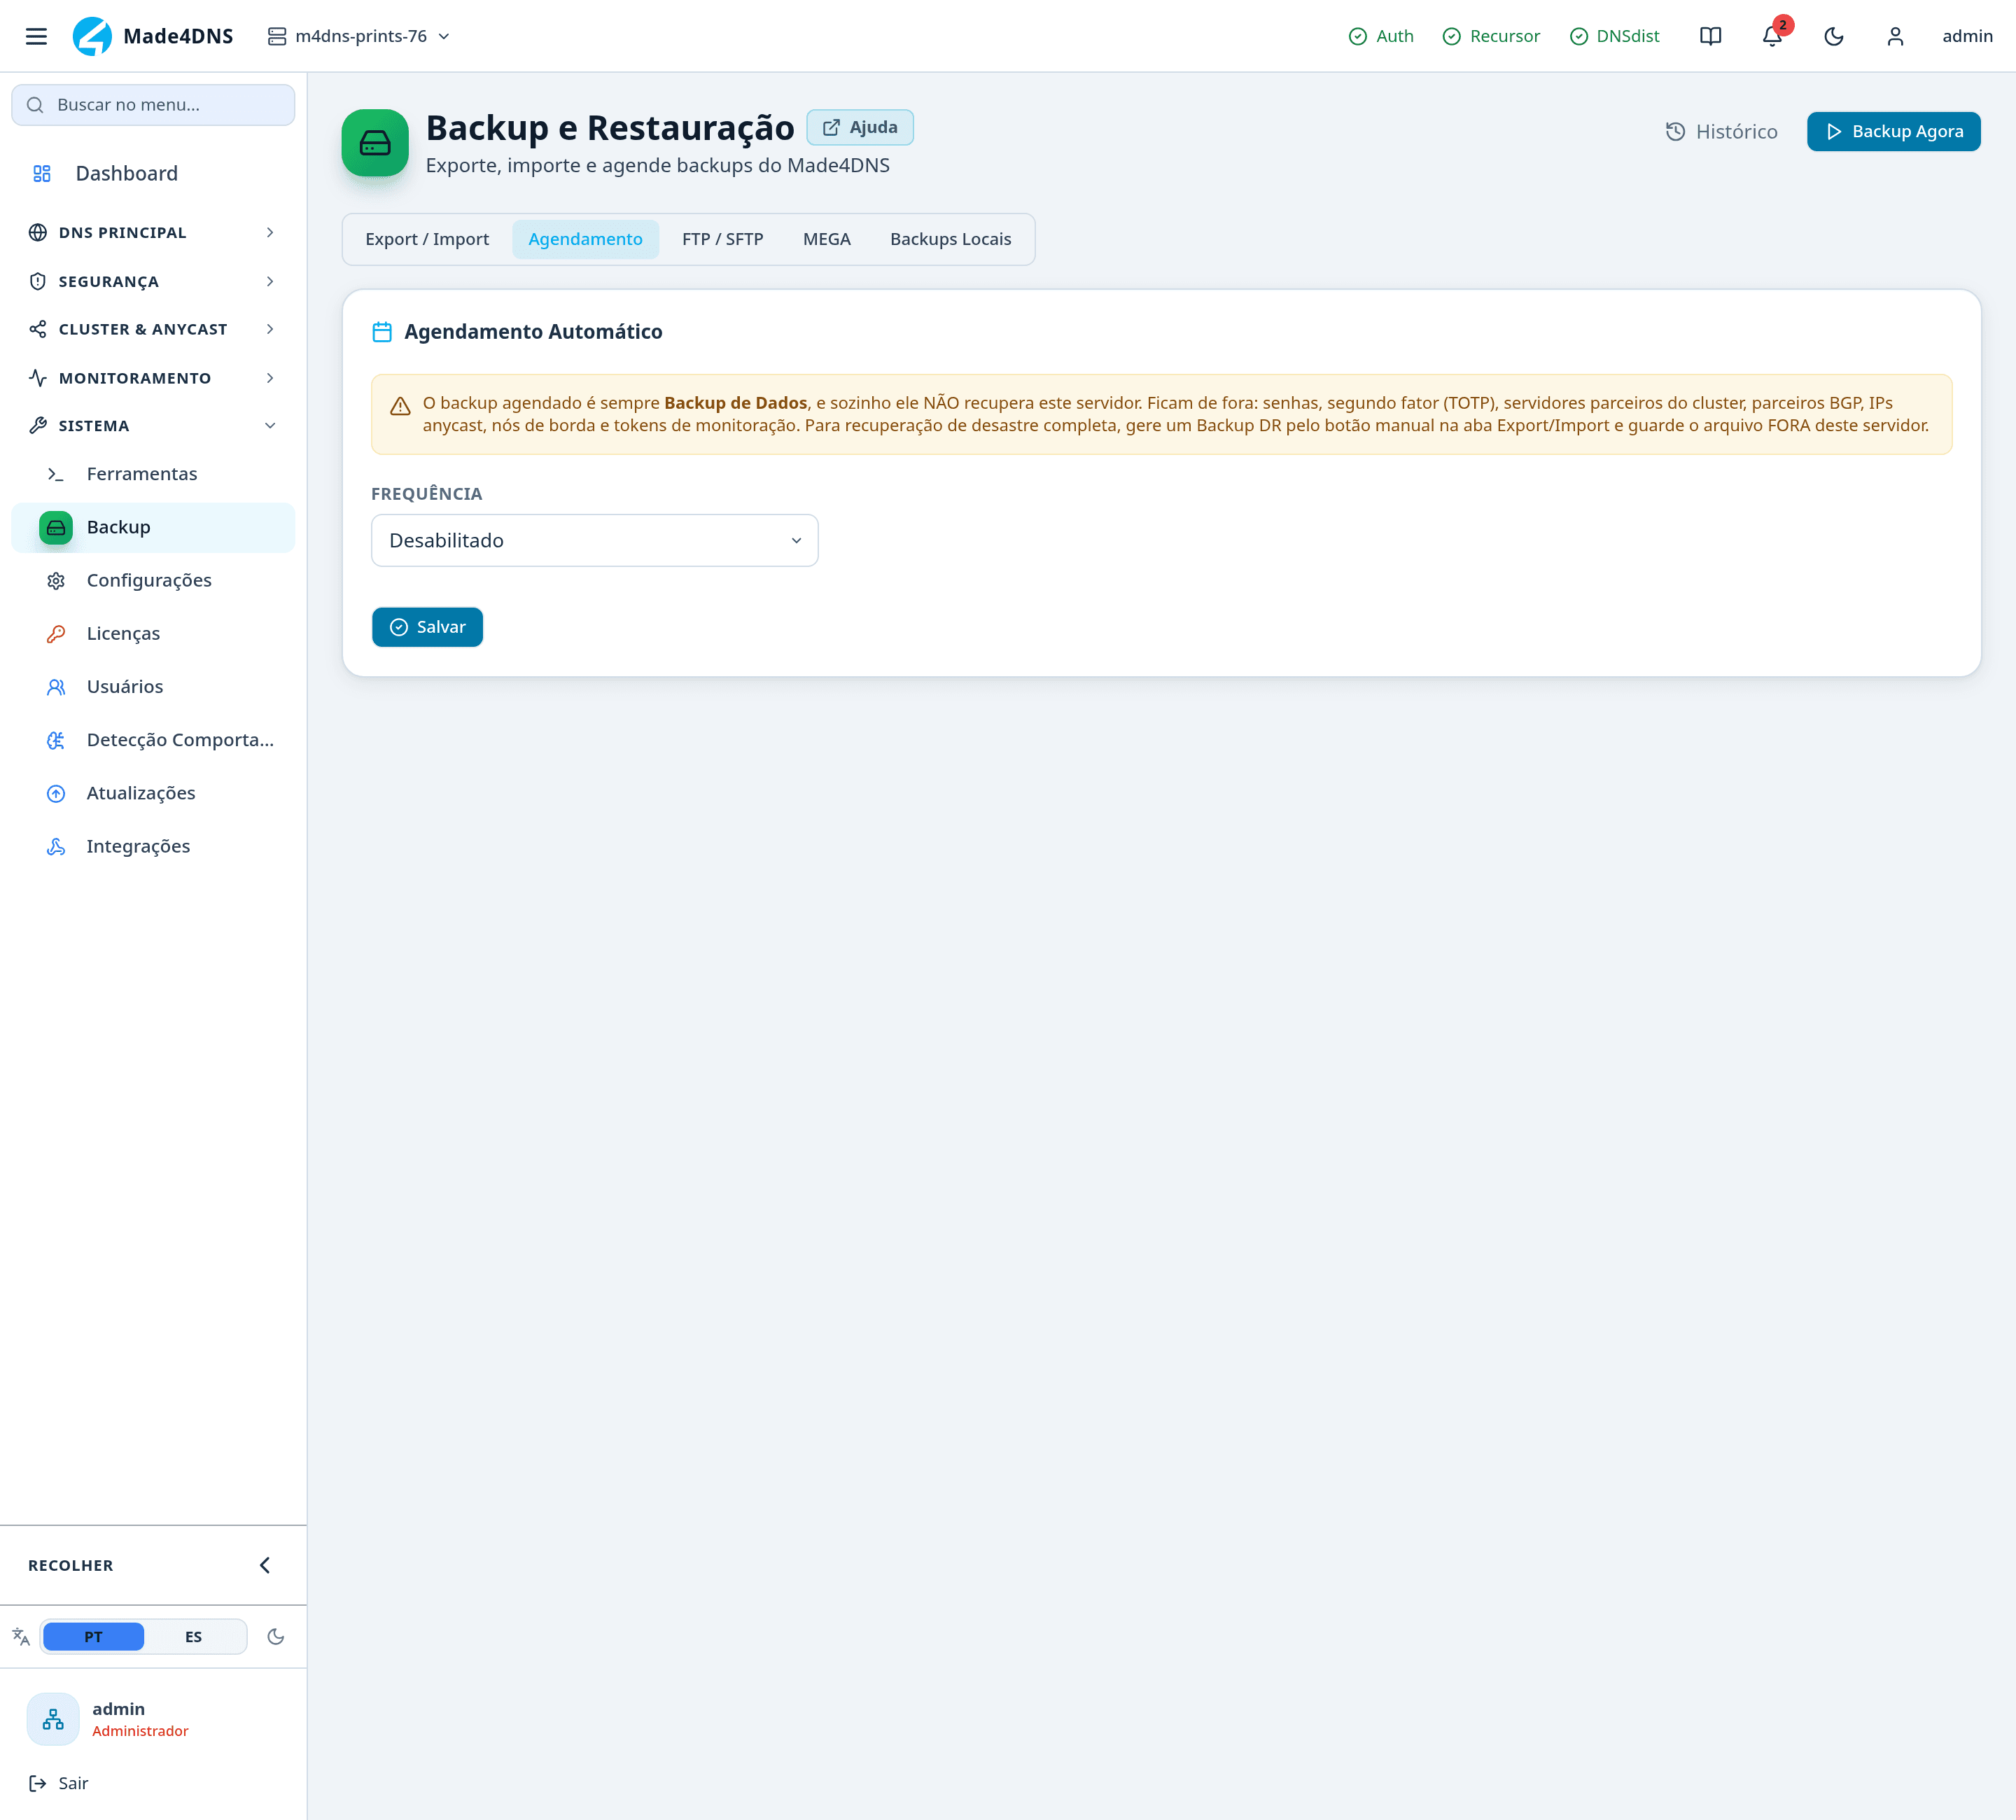Open the MEGA tab

[x=826, y=239]
